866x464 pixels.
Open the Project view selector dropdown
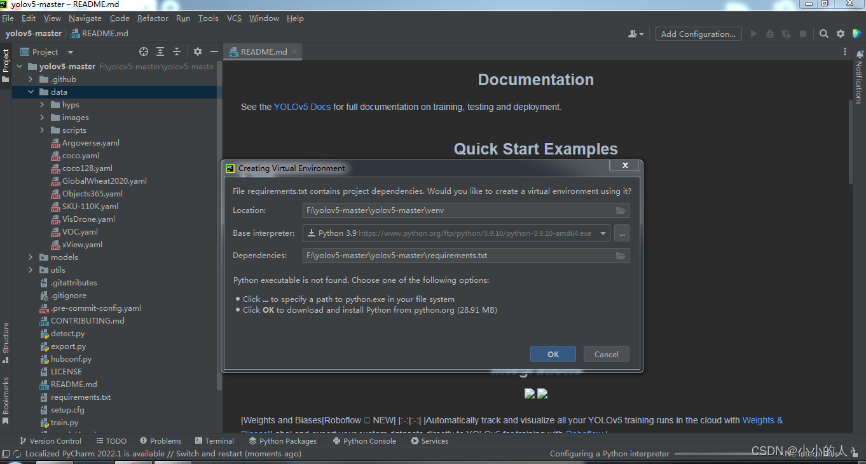tap(71, 52)
